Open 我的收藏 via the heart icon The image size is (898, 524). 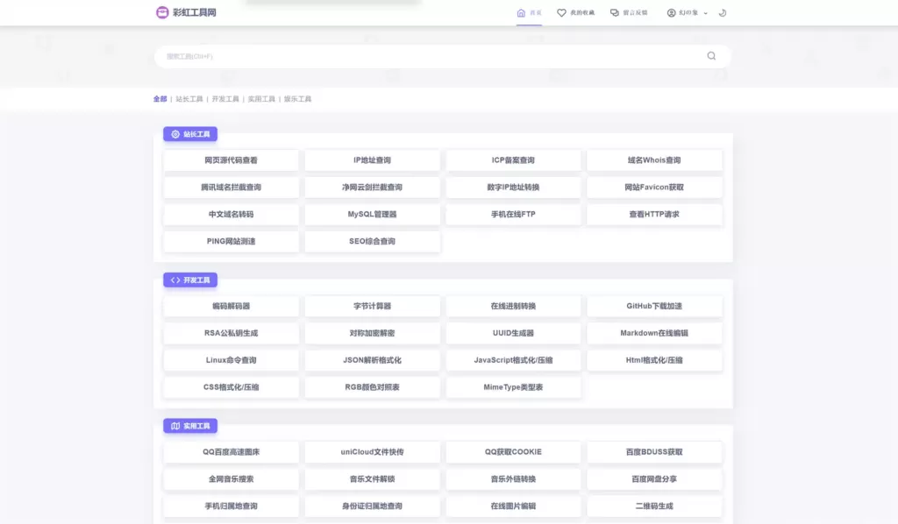pyautogui.click(x=562, y=13)
